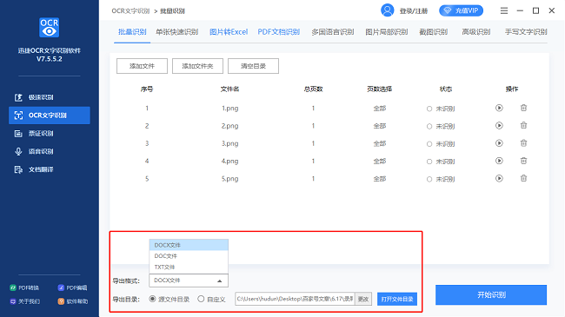Click 清空目录 button
The image size is (565, 317).
click(x=253, y=66)
